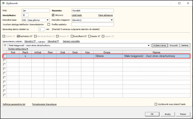The width and height of the screenshot is (193, 119).
Task: Sort by the Nazwa column header
Action: click(156, 52)
